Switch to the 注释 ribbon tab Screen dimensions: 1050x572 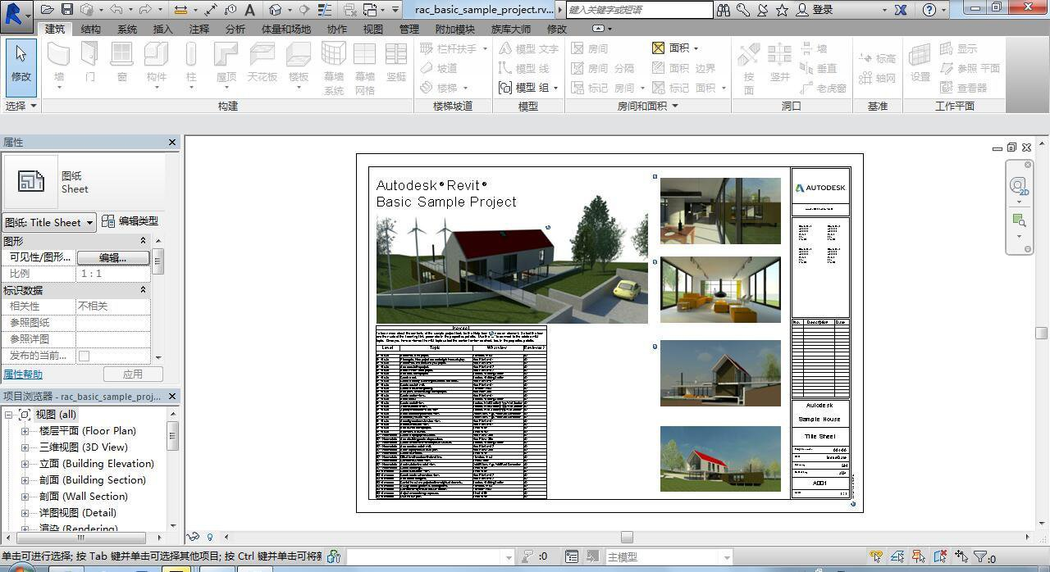pos(199,29)
